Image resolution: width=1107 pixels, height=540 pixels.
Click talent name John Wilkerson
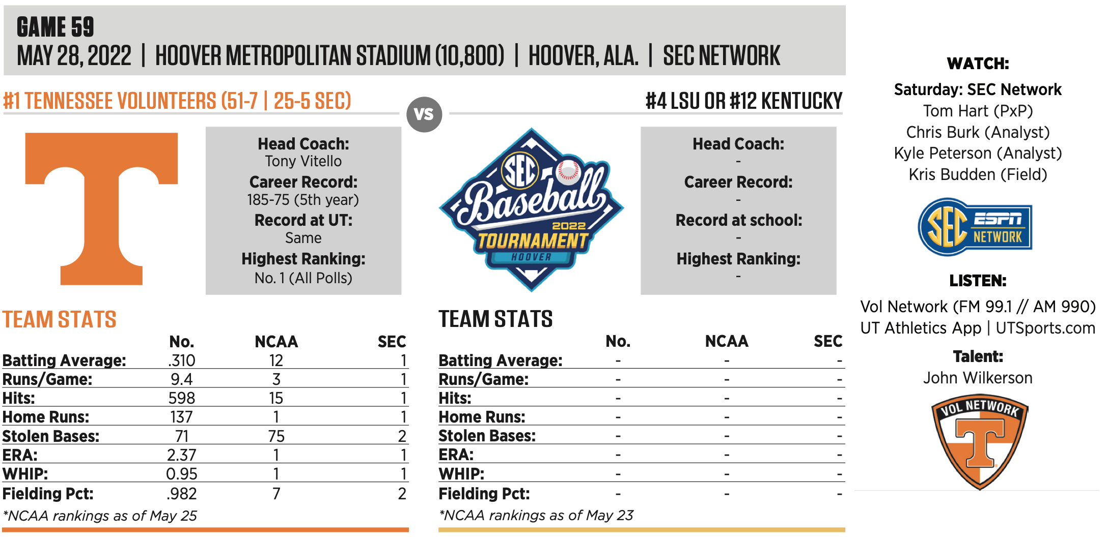point(978,378)
